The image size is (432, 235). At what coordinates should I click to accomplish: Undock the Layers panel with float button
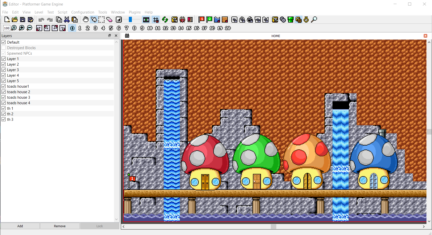coord(110,36)
